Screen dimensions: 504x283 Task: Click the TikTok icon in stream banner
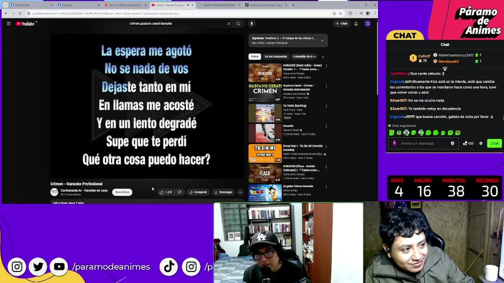(169, 267)
